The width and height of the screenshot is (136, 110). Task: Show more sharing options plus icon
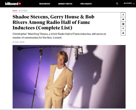123,33
